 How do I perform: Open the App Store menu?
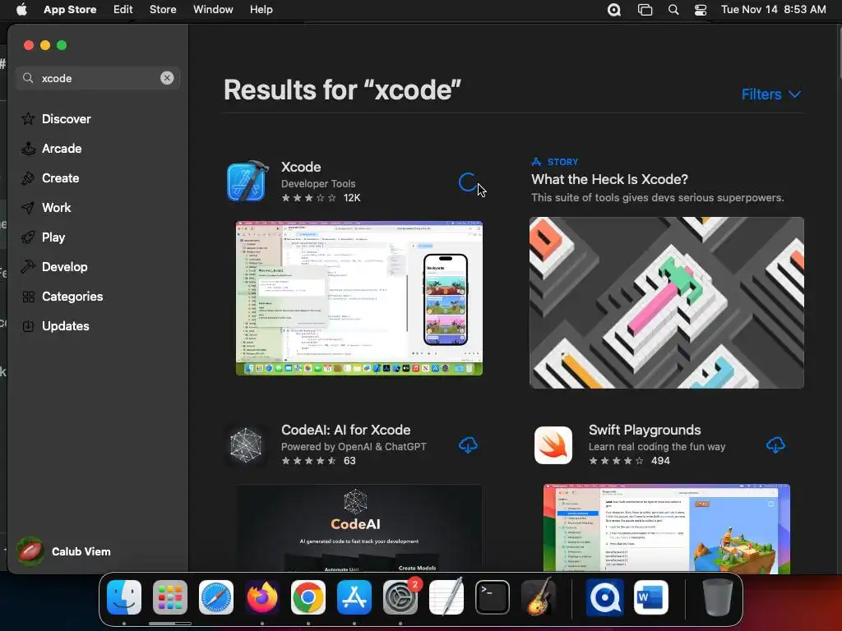(70, 9)
